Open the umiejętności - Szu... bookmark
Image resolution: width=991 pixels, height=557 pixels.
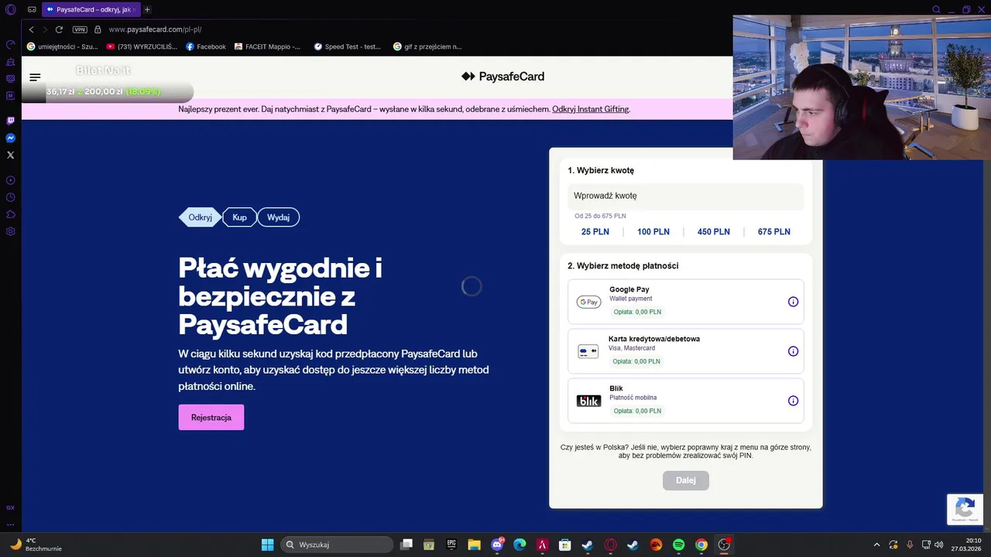pyautogui.click(x=63, y=46)
